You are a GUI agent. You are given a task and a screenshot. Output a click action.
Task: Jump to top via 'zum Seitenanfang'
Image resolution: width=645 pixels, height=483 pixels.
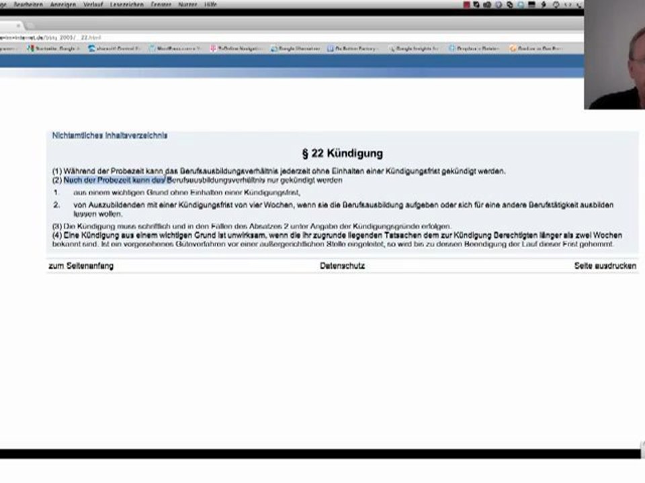pyautogui.click(x=81, y=266)
